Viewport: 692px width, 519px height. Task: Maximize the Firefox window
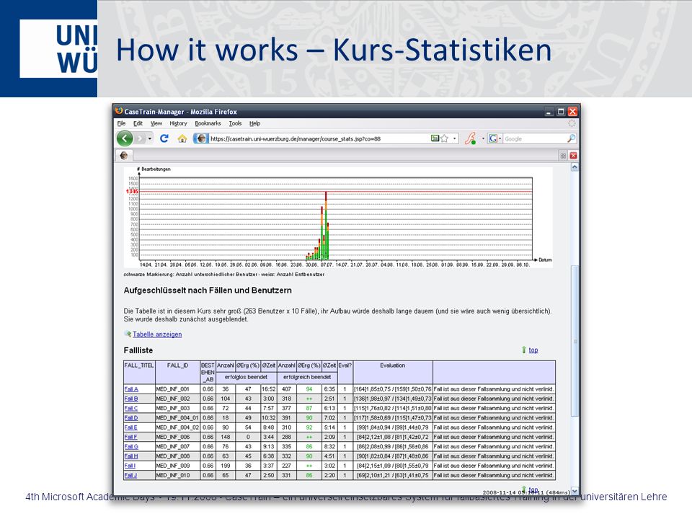561,112
